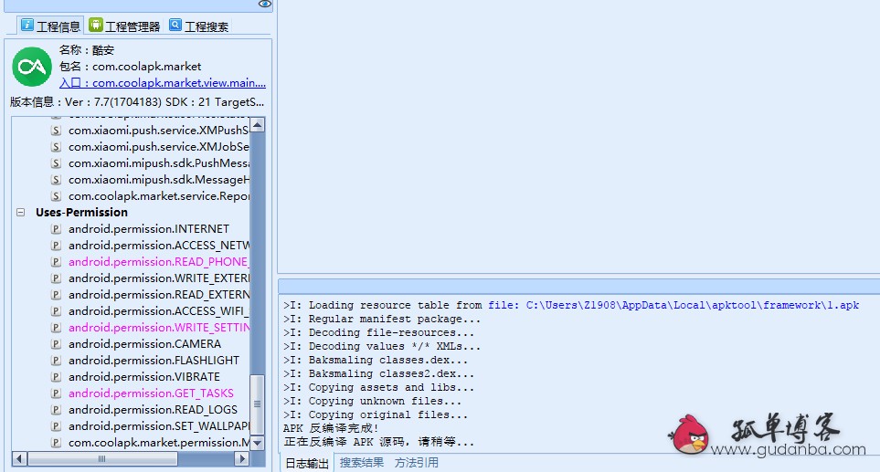Toggle the eye icon above the panel

tap(265, 4)
